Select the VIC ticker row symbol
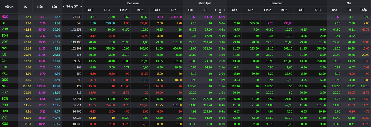This screenshot has height=127, width=371. 4,117
